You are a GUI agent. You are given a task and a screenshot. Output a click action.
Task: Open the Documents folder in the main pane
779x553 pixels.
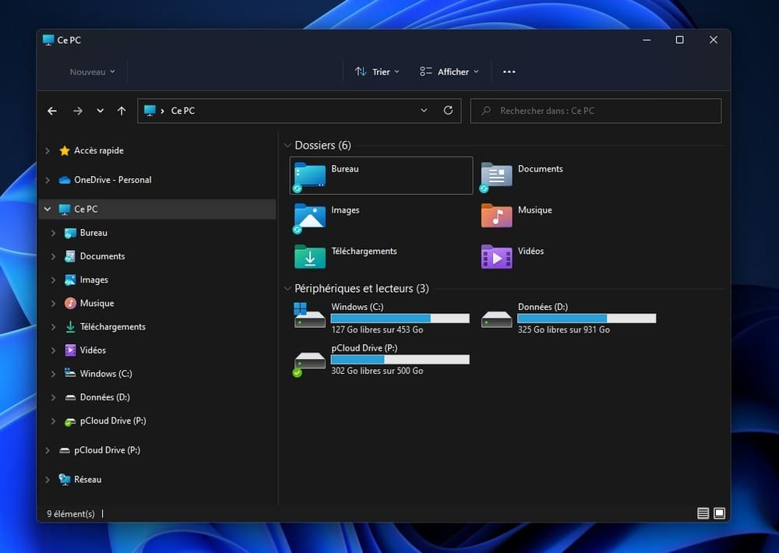[522, 175]
